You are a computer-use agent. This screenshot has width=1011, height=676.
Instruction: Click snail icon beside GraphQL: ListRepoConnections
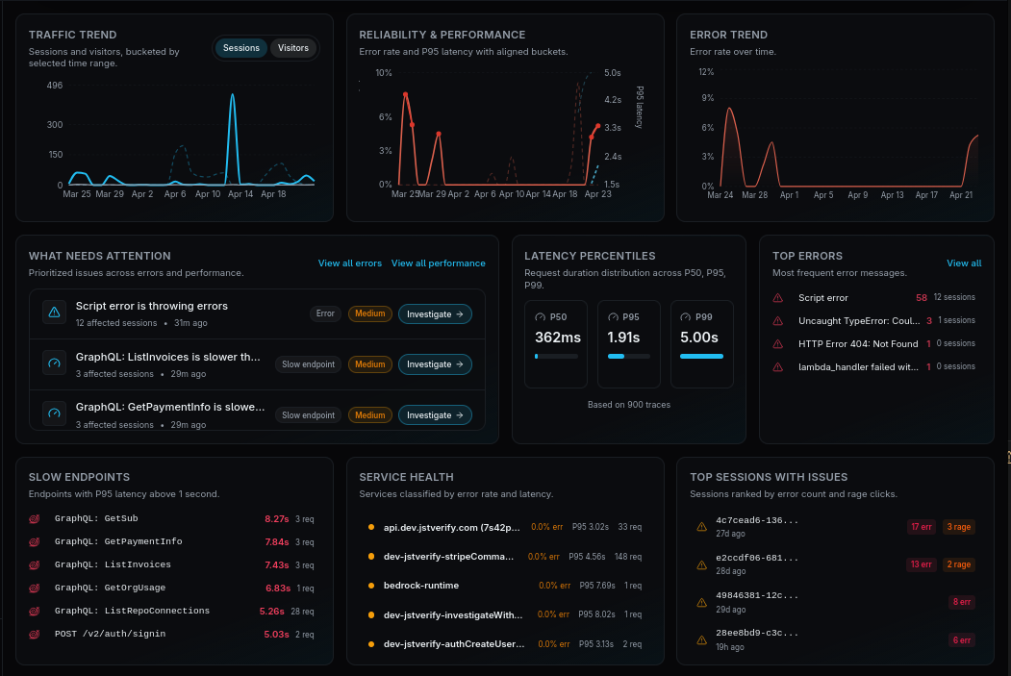[35, 612]
